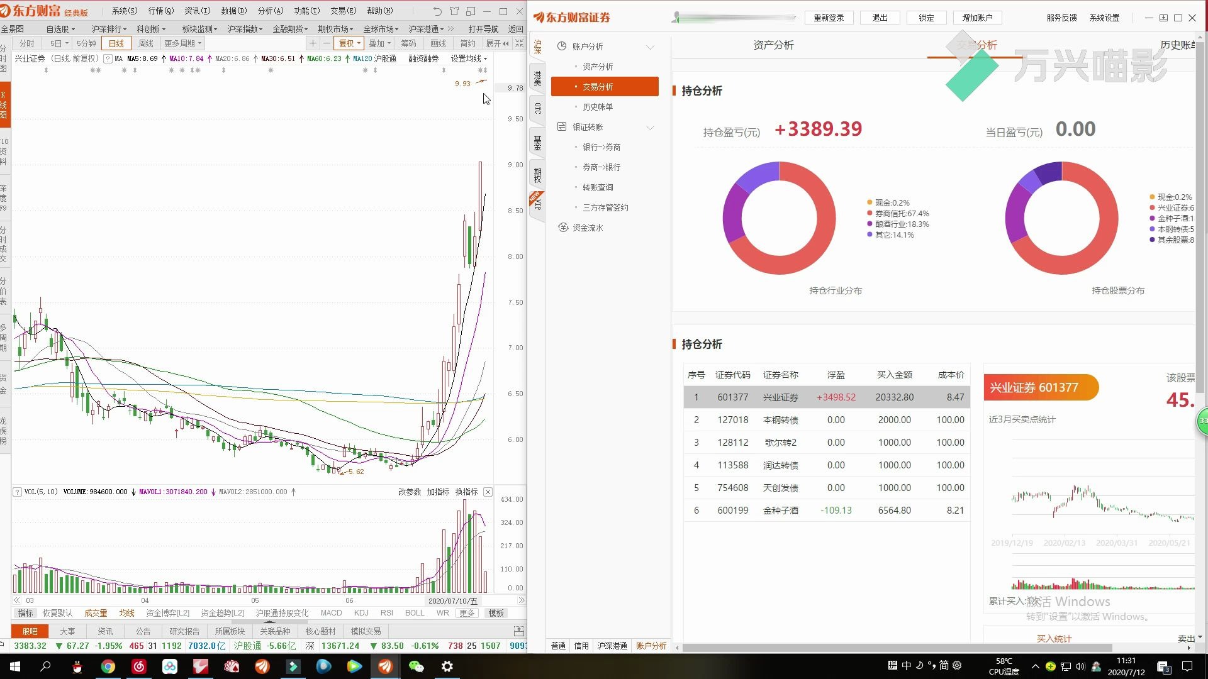Collapse the 银证转账 tree section chevron

(650, 128)
